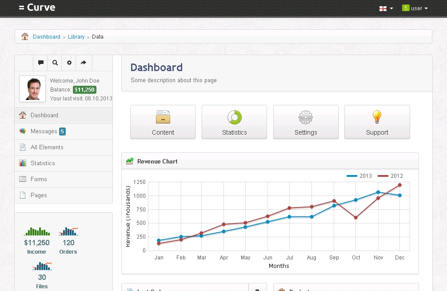Viewport: 447px width, 291px height.
Task: Go to Forms in the sidebar menu
Action: coord(39,179)
